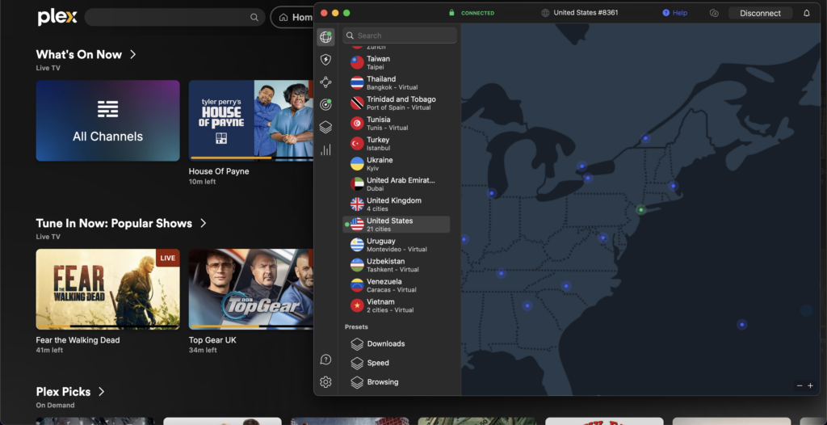Click the Taiwan flag icon
Viewport: 827px width, 425px height.
[357, 63]
